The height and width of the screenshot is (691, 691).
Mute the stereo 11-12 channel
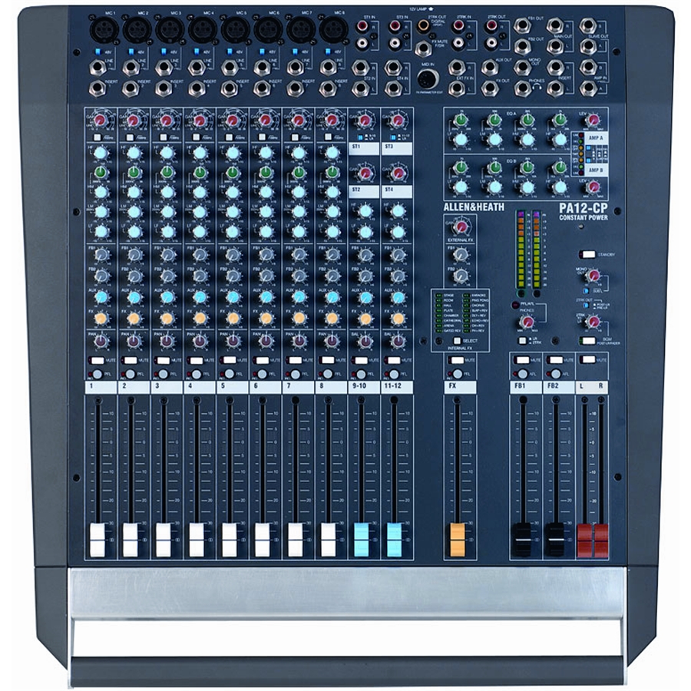pos(394,360)
